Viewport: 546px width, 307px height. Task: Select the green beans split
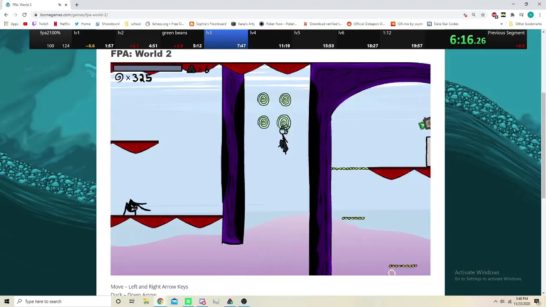pyautogui.click(x=182, y=39)
